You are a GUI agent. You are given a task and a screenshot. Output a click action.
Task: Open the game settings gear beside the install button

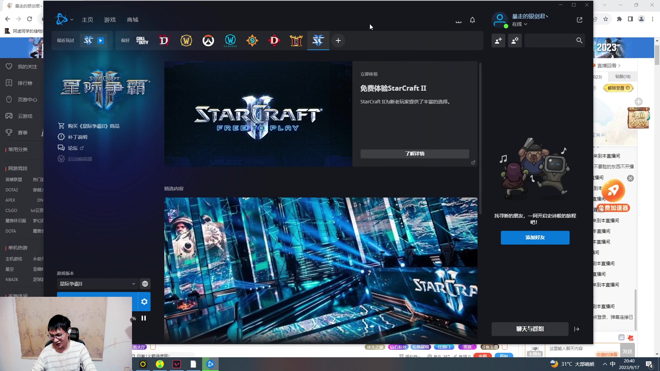144,301
